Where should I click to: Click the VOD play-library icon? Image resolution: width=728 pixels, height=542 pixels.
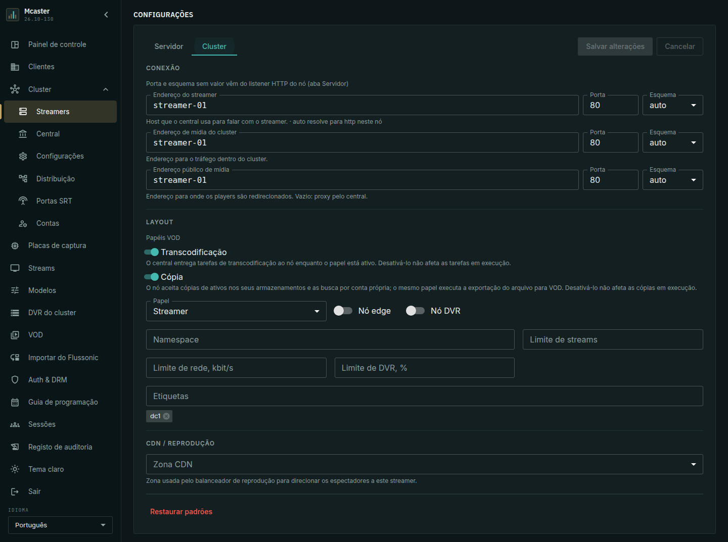click(x=15, y=335)
